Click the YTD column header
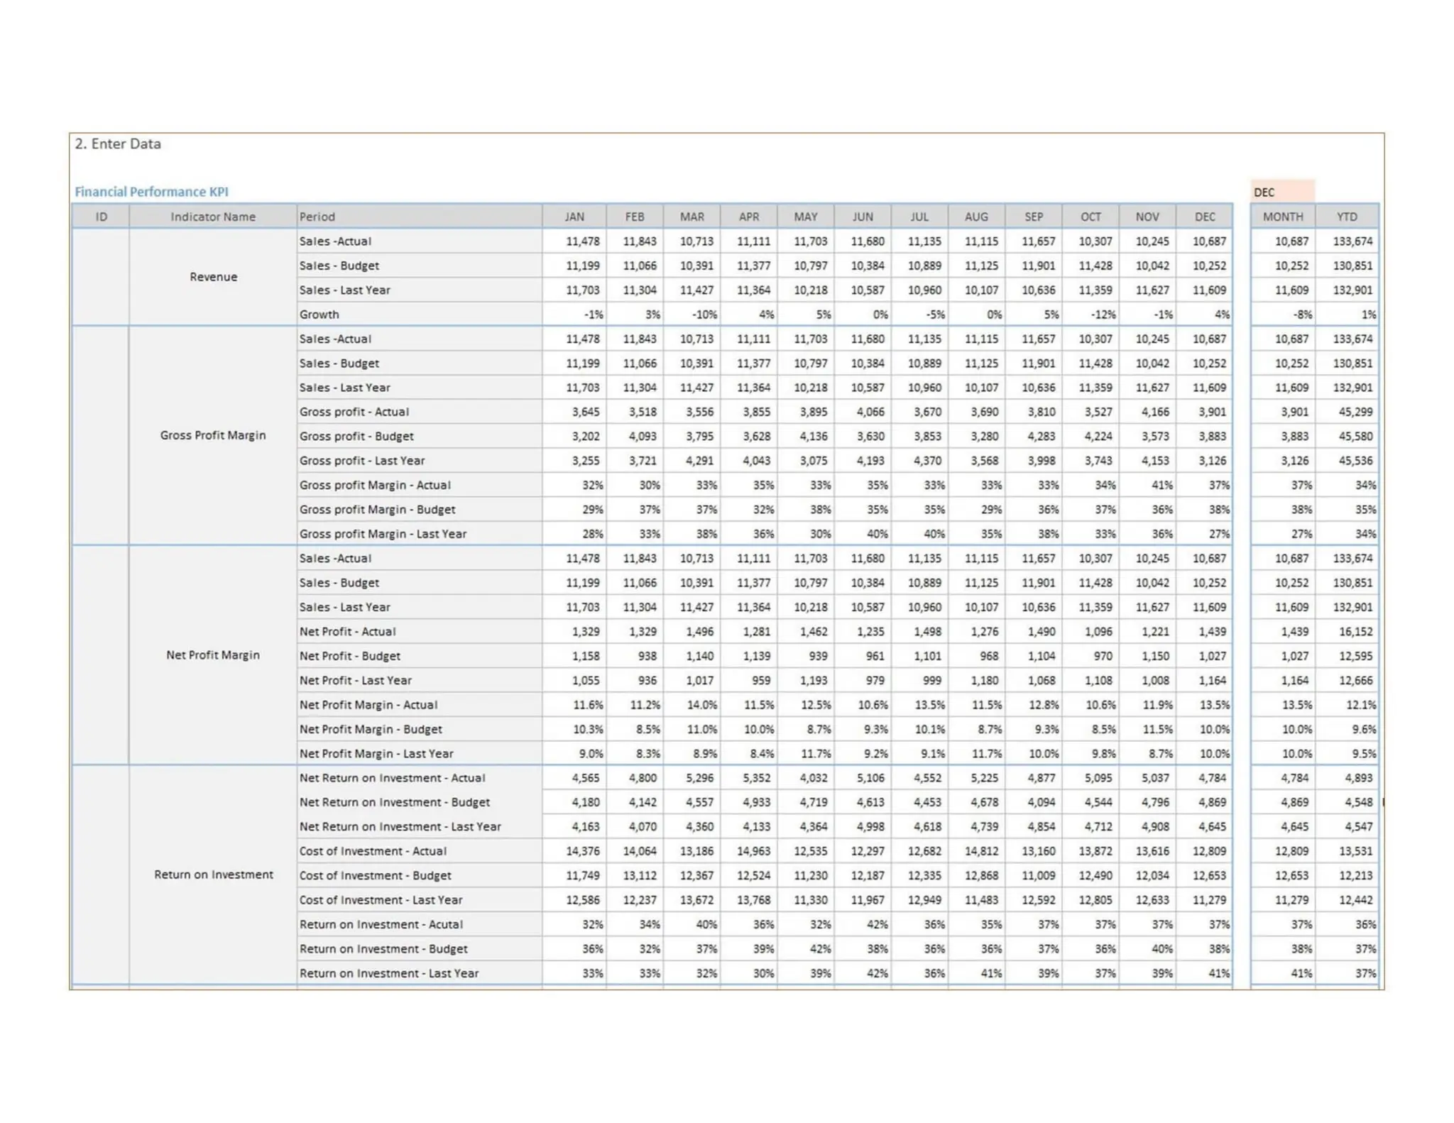1454x1123 pixels. point(1347,217)
